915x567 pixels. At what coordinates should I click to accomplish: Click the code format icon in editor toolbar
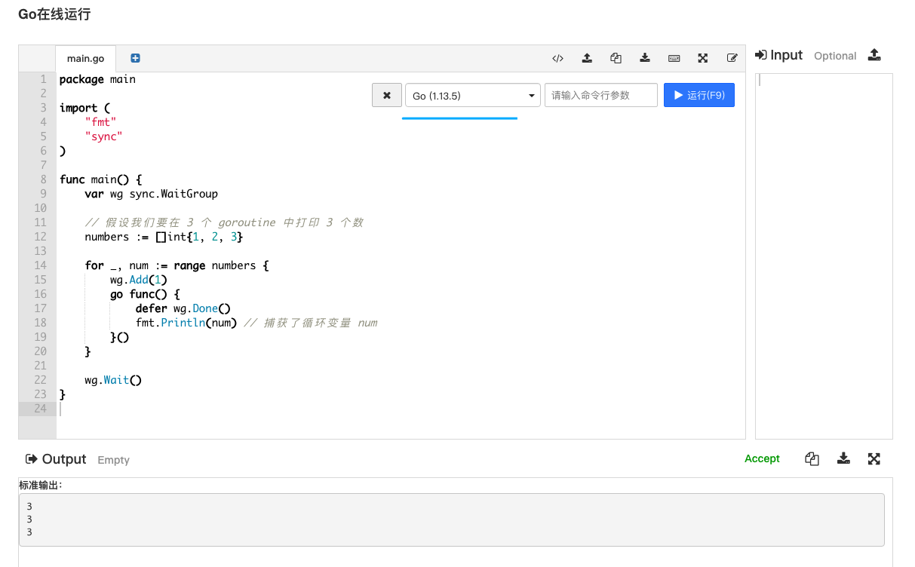pyautogui.click(x=557, y=58)
